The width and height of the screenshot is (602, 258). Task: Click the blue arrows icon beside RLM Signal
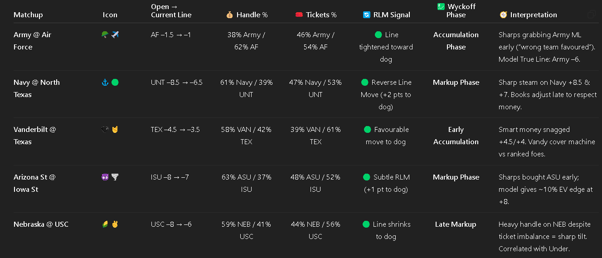click(366, 15)
